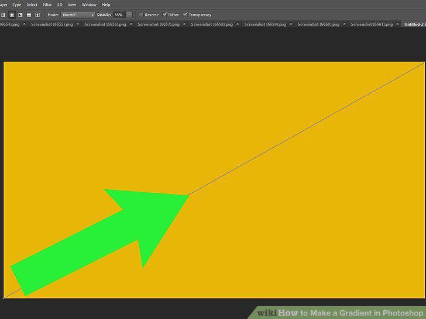
Task: Toggle the Transparency checkbox
Action: click(x=185, y=15)
